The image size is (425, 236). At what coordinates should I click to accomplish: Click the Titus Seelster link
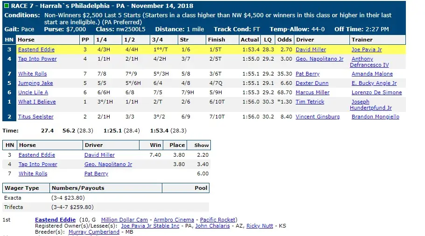click(36, 117)
